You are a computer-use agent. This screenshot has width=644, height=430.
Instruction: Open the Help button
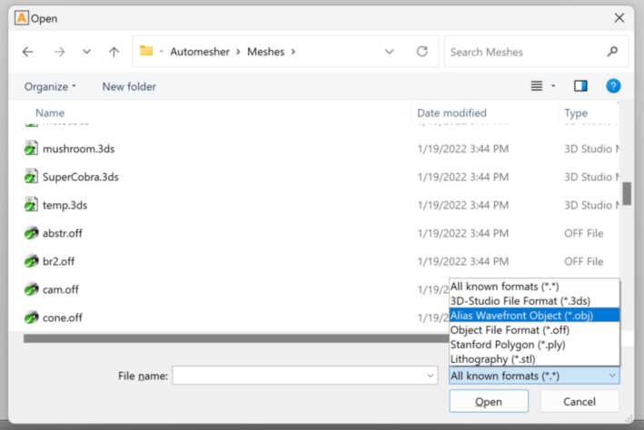click(613, 86)
